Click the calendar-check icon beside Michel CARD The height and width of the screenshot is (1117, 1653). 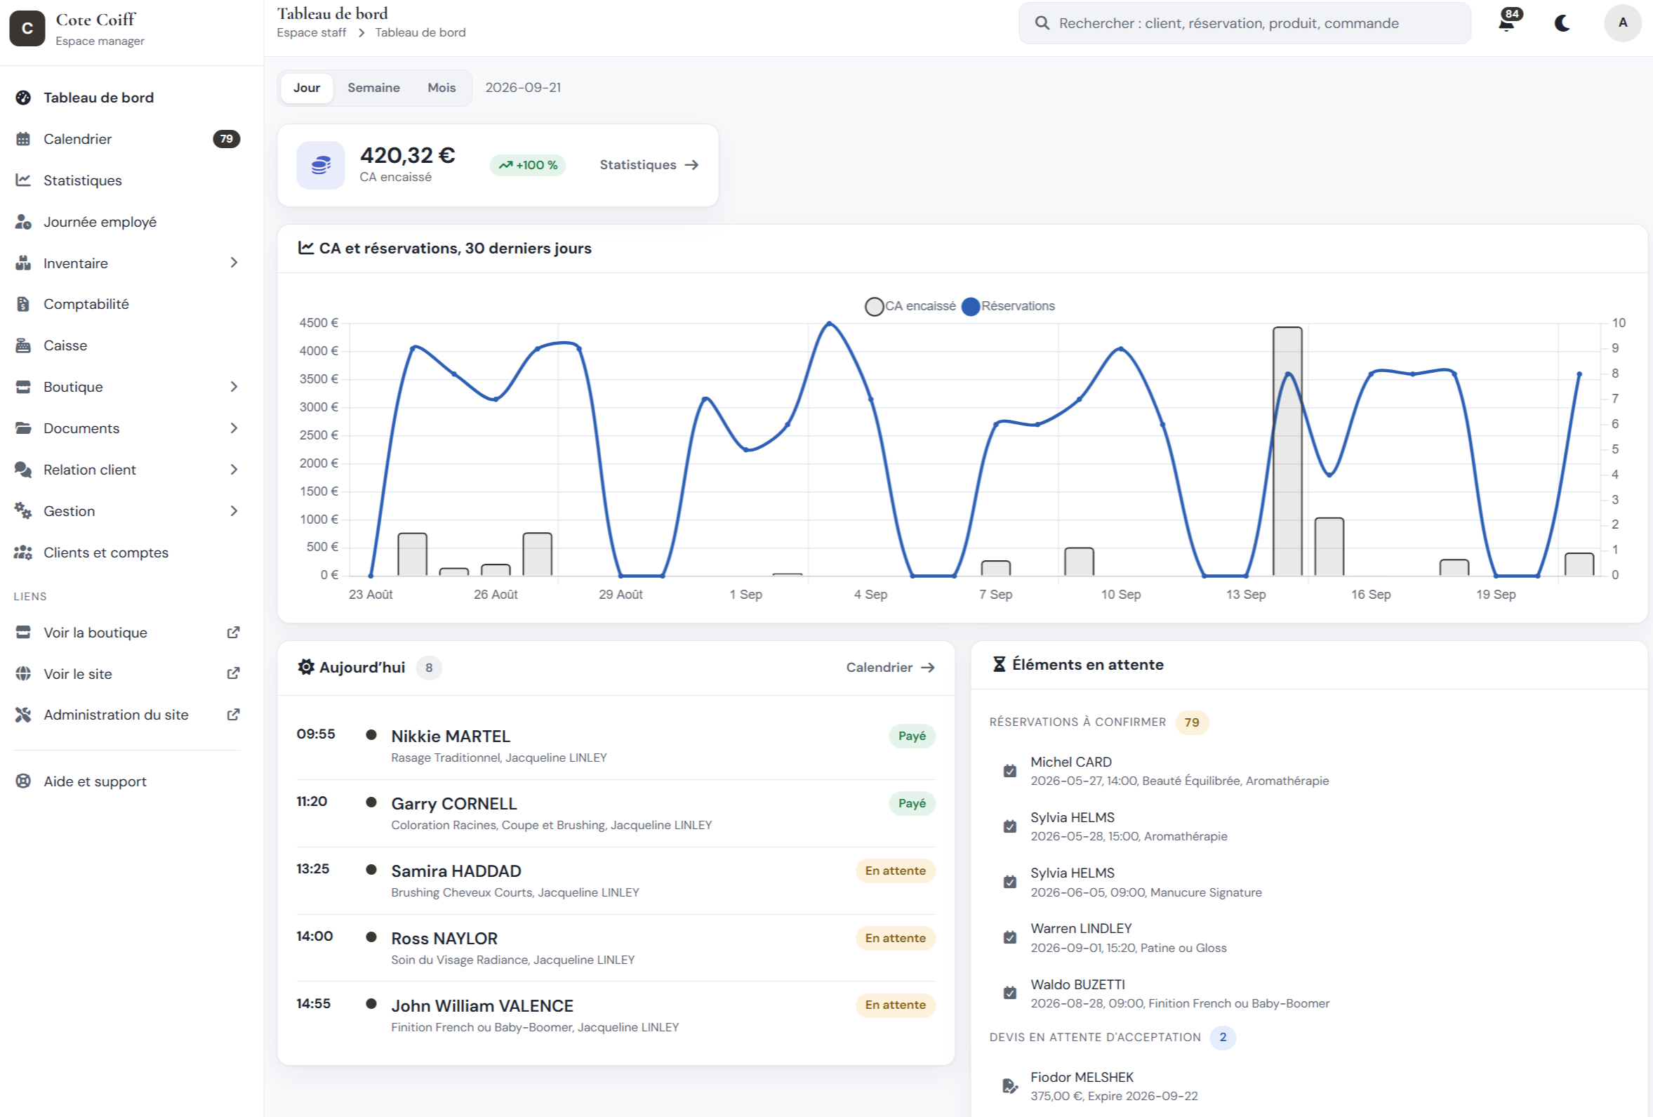coord(1010,771)
